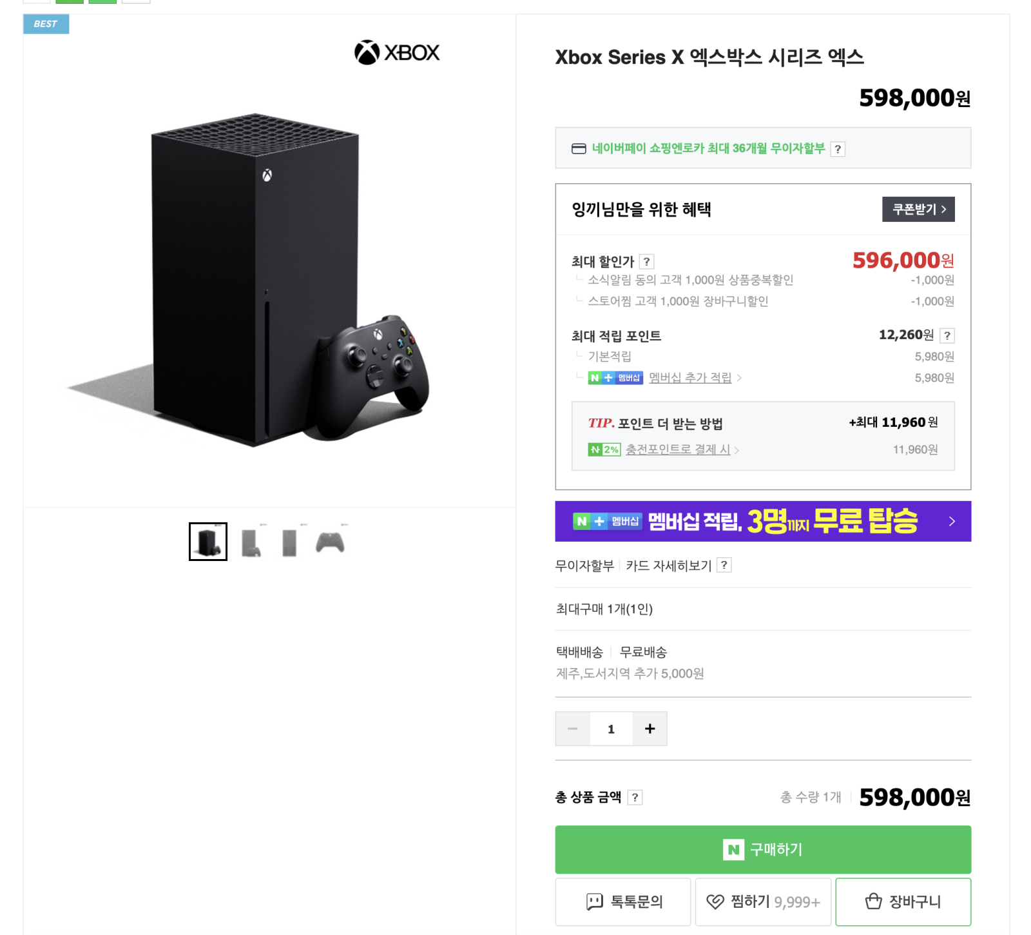Add item to cart via 장바구니
Viewport: 1031px width, 935px height.
pos(903,901)
